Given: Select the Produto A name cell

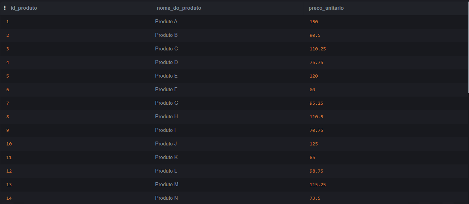Looking at the screenshot, I should (166, 22).
